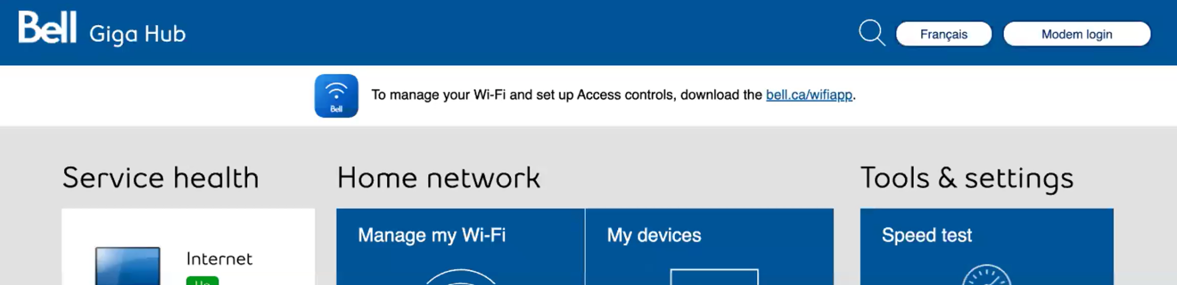Click the Wi-Fi Access controls banner text

click(566, 95)
